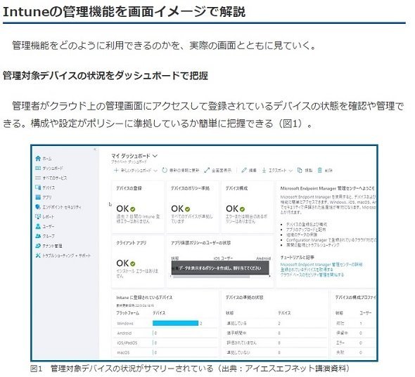The image size is (415, 377).
Task: Click the download エクスポート icon
Action: 264,171
